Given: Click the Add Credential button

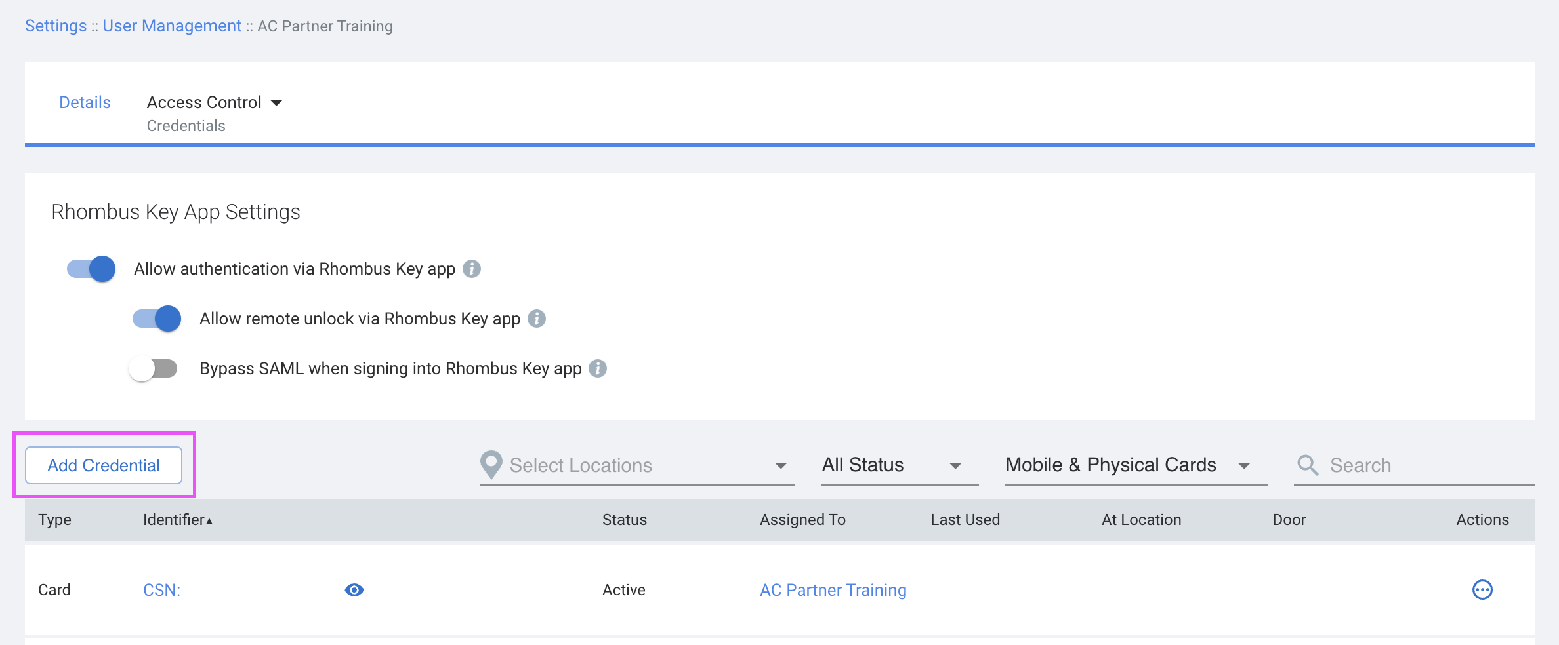Looking at the screenshot, I should [103, 465].
